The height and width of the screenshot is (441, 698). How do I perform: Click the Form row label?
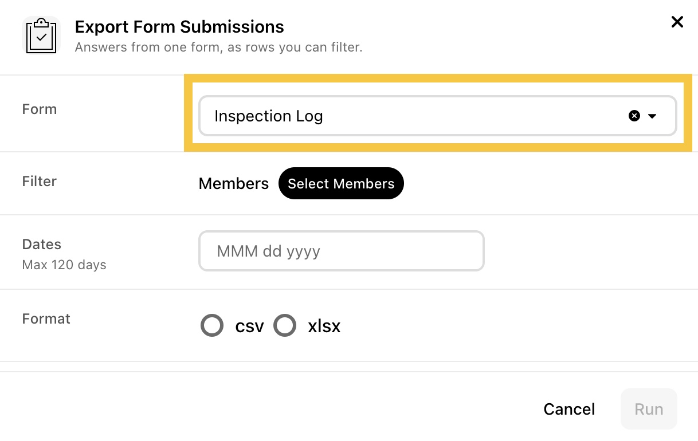click(40, 109)
